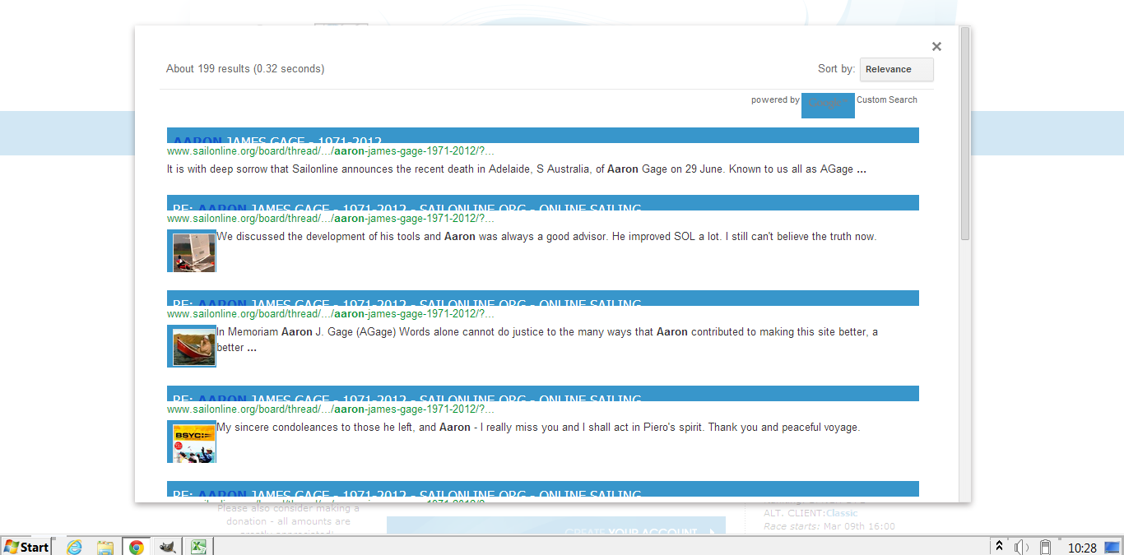The width and height of the screenshot is (1124, 555).
Task: Open Excel from the taskbar
Action: [x=198, y=547]
